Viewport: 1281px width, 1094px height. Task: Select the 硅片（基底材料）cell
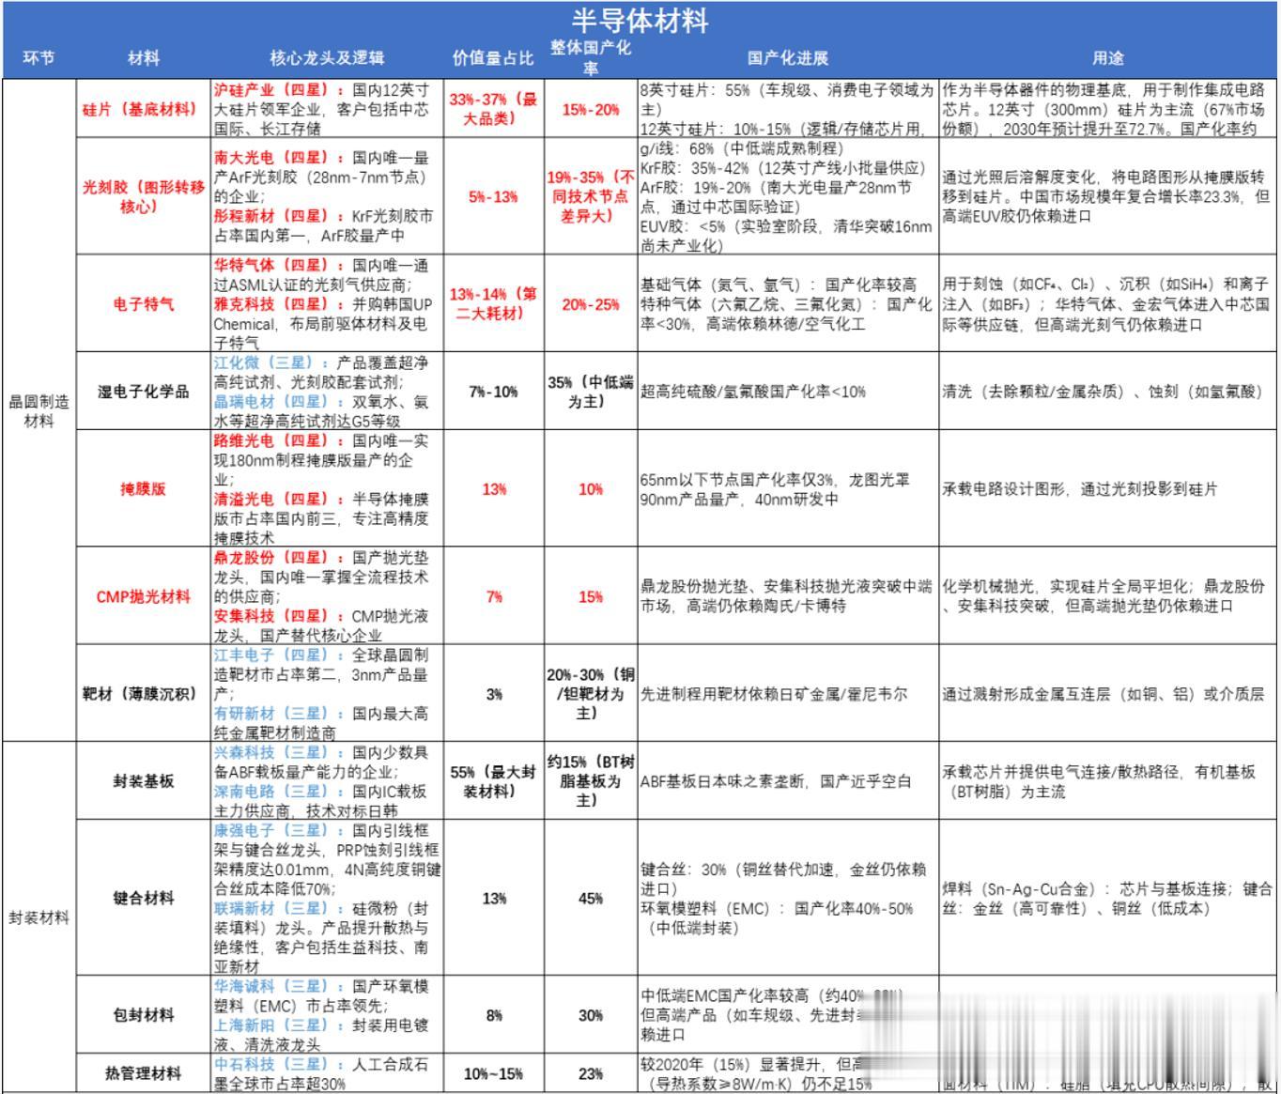(x=143, y=109)
